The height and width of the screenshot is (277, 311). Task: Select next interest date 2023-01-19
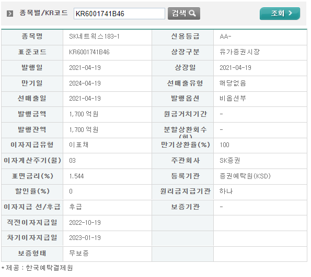[85, 237]
